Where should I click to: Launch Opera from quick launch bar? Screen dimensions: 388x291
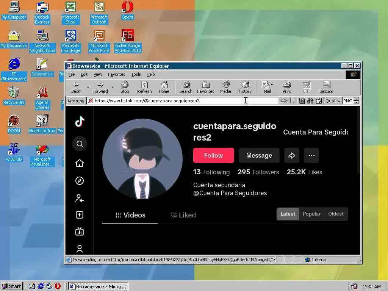point(58,286)
